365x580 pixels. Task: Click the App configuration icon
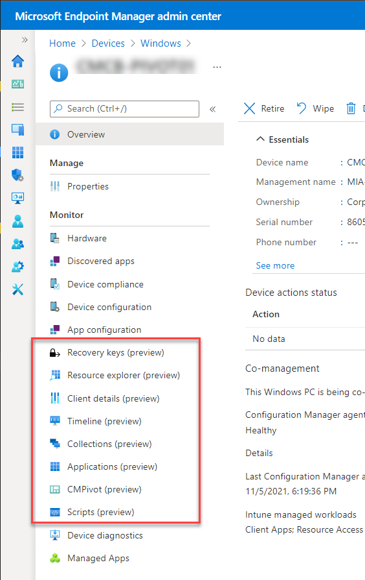[55, 330]
